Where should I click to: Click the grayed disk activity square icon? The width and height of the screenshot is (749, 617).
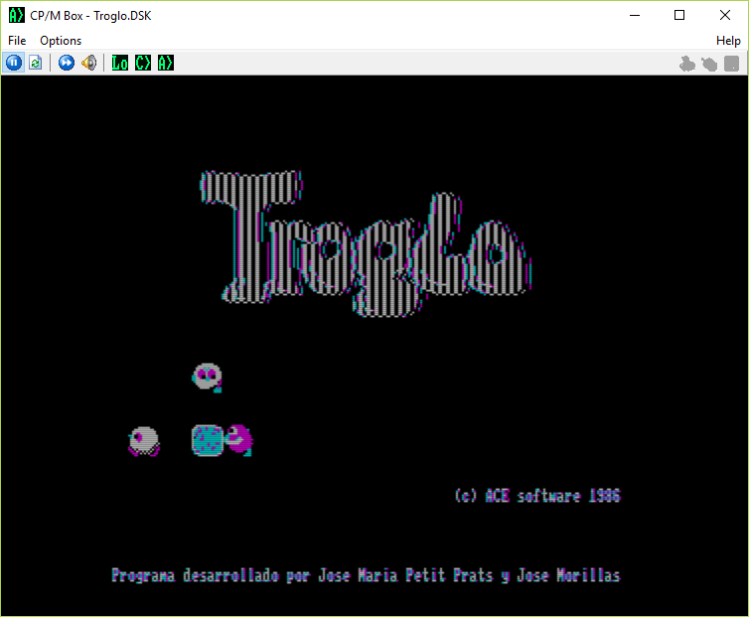[x=731, y=63]
